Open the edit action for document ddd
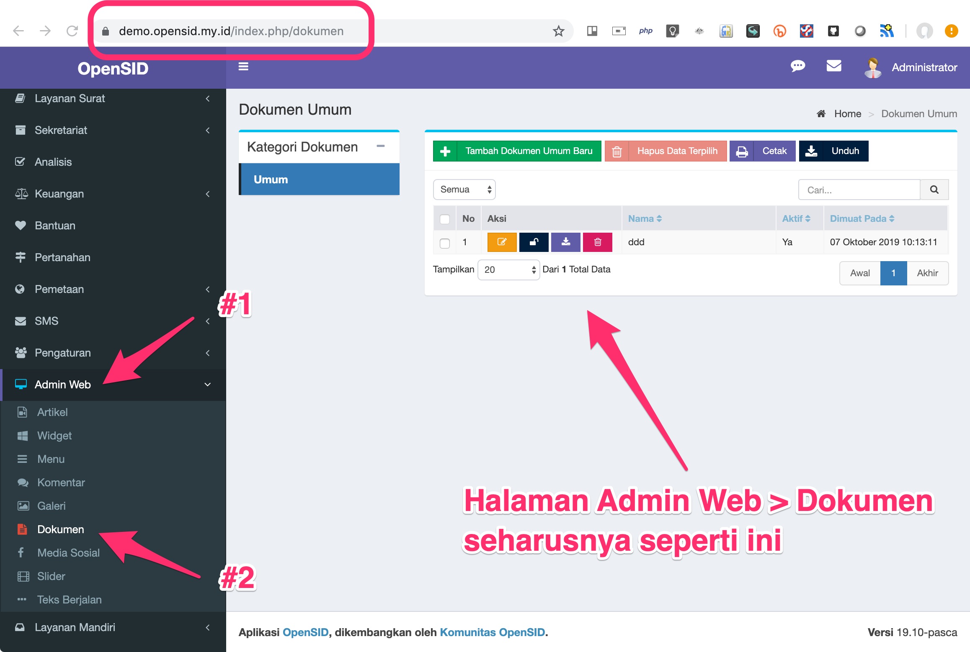Screen dimensions: 970x652 tap(501, 242)
